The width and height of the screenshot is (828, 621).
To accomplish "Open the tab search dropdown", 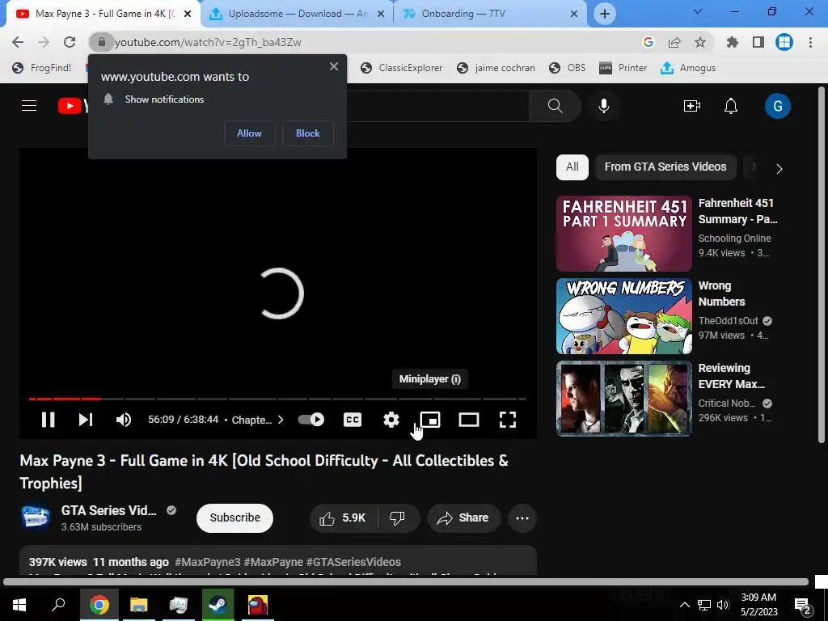I will coord(698,11).
